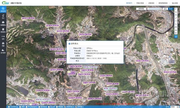Click the 개신동 사전투표소 light-blue map label
Image resolution: width=180 pixels, height=108 pixels.
click(x=91, y=67)
